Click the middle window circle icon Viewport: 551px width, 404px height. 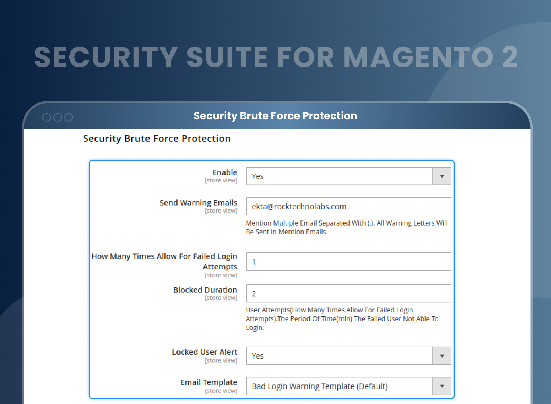(58, 117)
